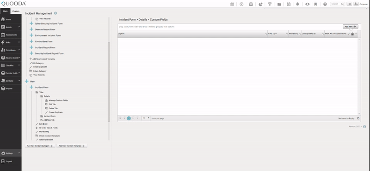Click the user profile icon near rferguson
Image resolution: width=370 pixels, height=171 pixels.
356,4
